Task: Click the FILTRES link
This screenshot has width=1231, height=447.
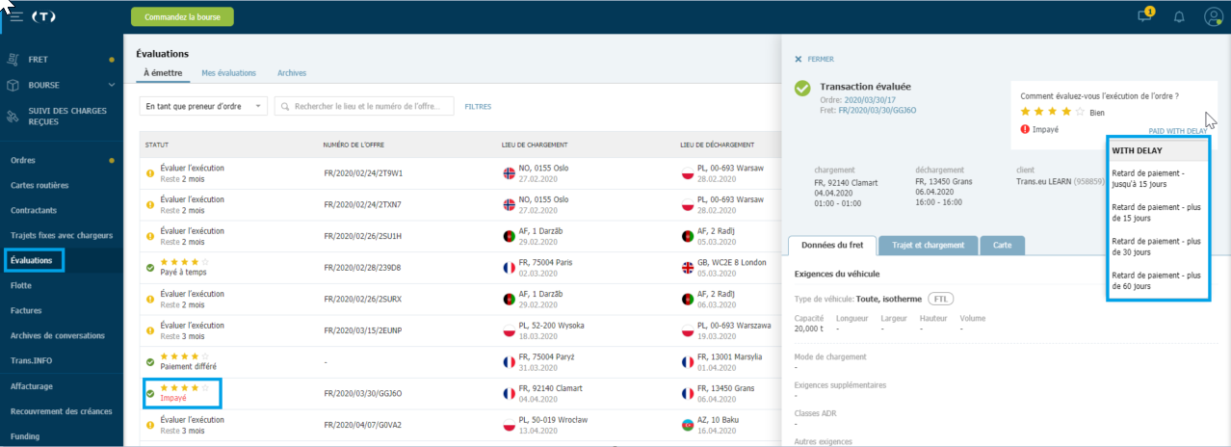Action: click(x=478, y=106)
